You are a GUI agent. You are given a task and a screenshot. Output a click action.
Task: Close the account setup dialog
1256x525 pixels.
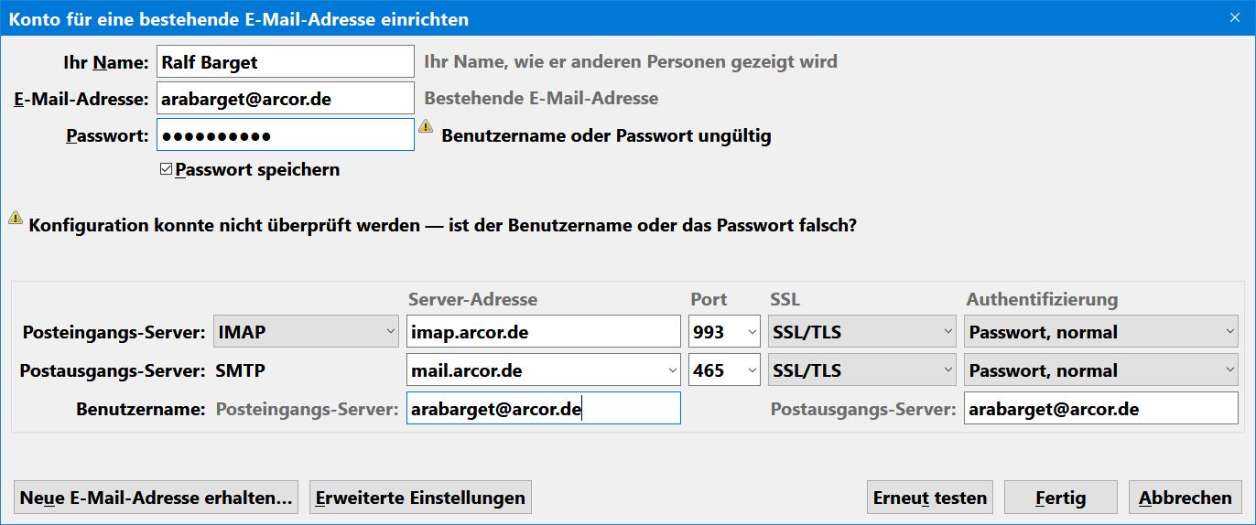pyautogui.click(x=1235, y=17)
